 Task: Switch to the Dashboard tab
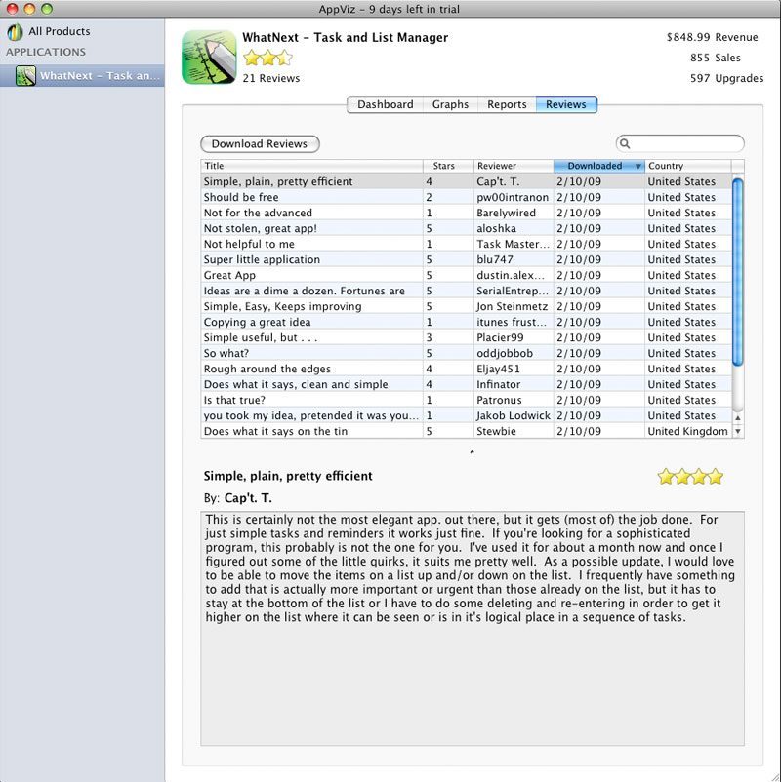click(385, 104)
